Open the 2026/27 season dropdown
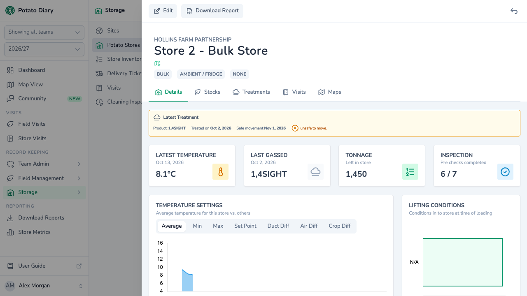527x296 pixels. pos(44,49)
